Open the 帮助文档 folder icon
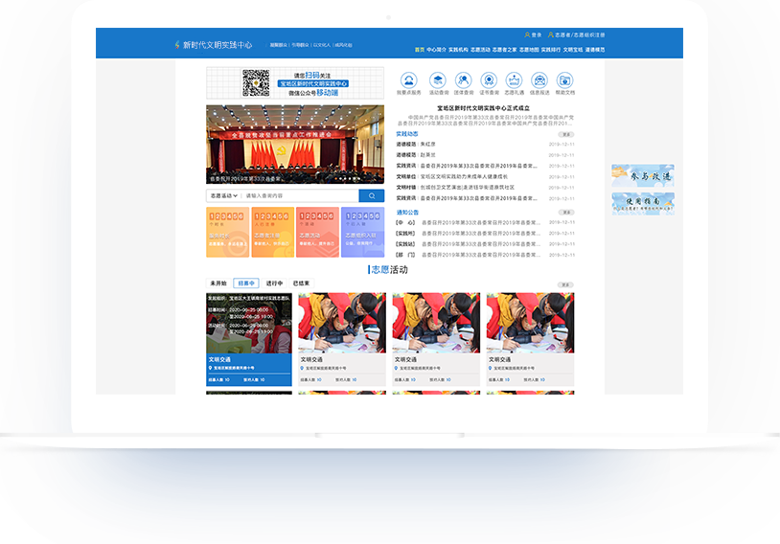The height and width of the screenshot is (544, 780). (x=565, y=83)
